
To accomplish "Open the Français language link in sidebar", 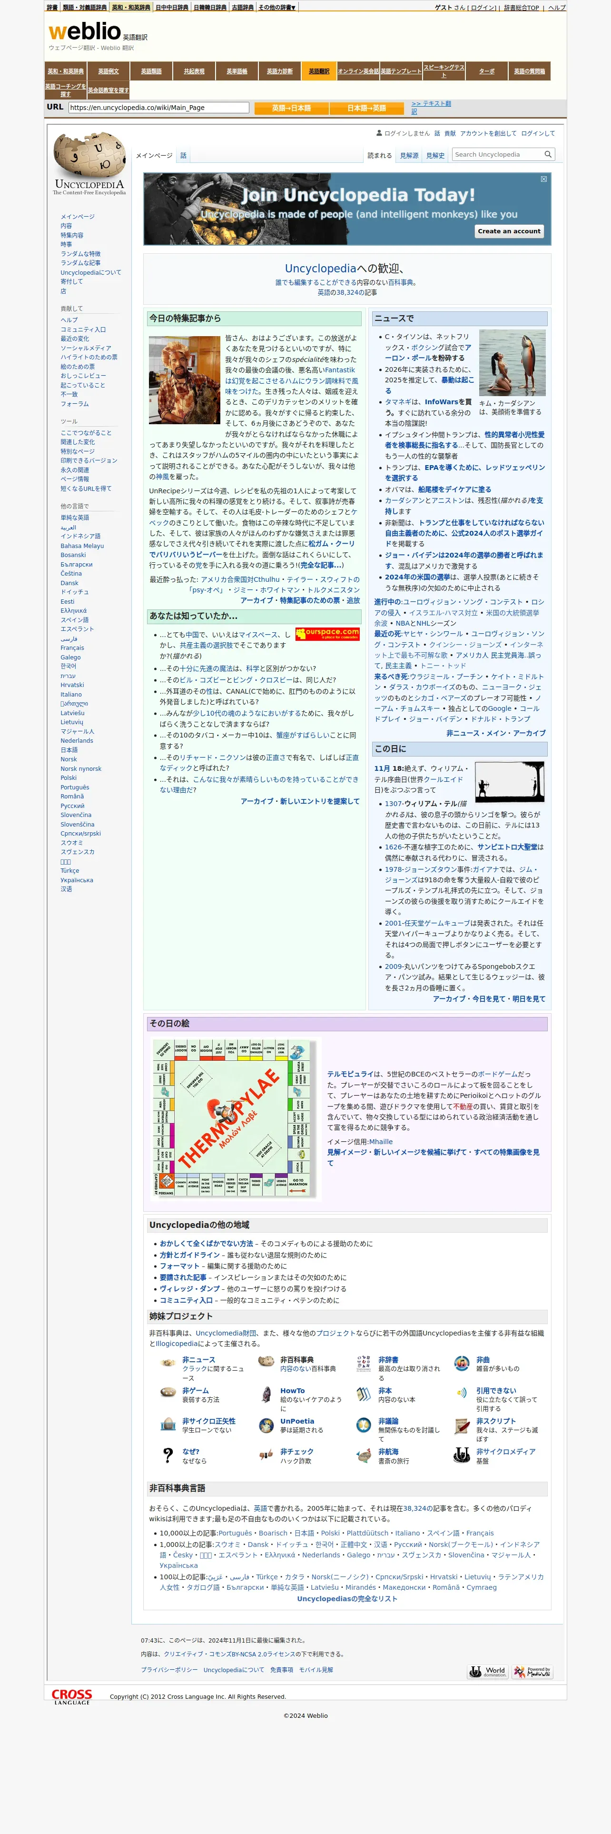I will click(x=72, y=648).
